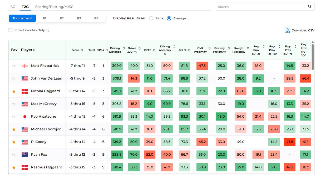Click Matt Fitzpatrick's 47.5 OVR Proximity cell
316x175 pixels.
pos(202,66)
